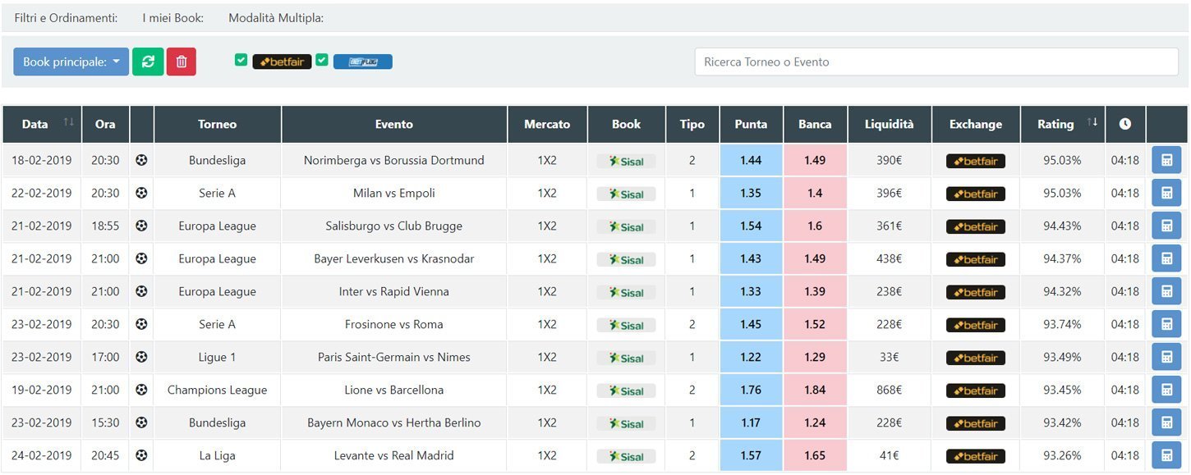Click the green refresh icon button
This screenshot has width=1191, height=475.
point(148,62)
